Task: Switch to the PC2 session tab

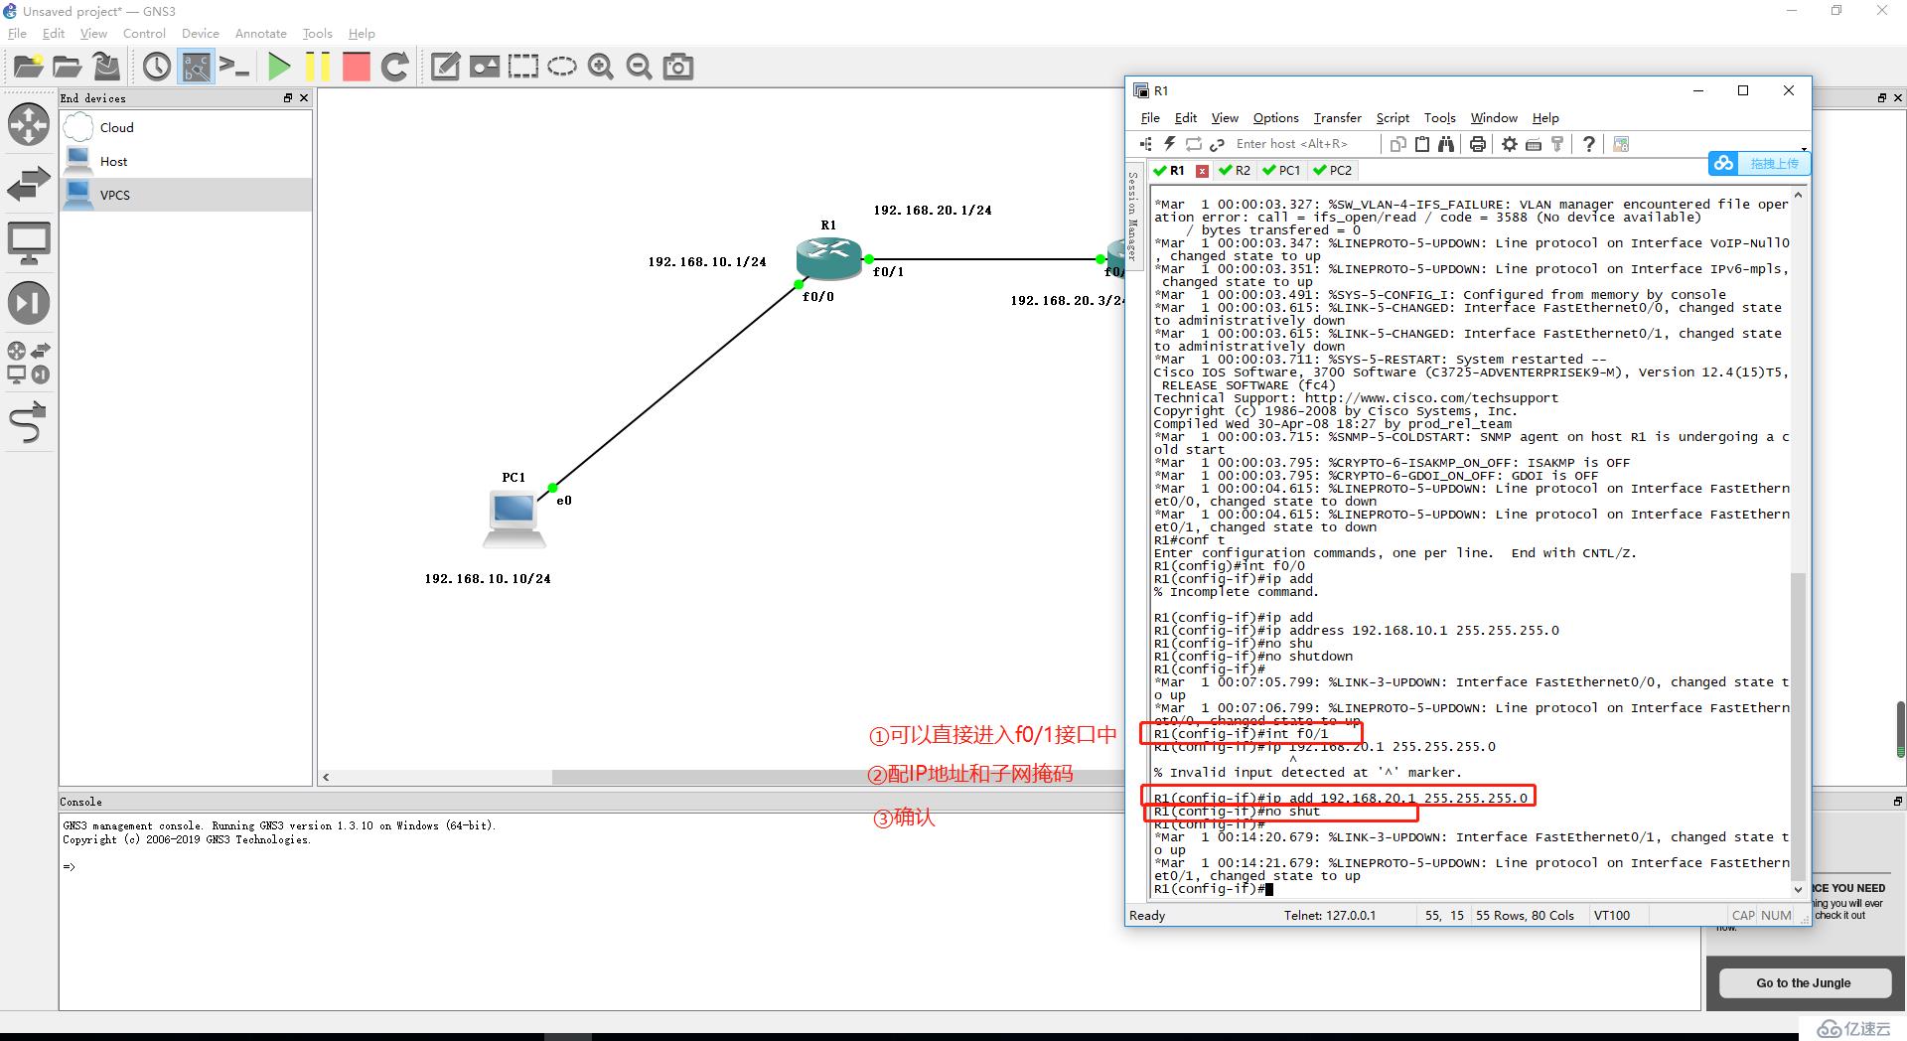Action: [x=1332, y=170]
